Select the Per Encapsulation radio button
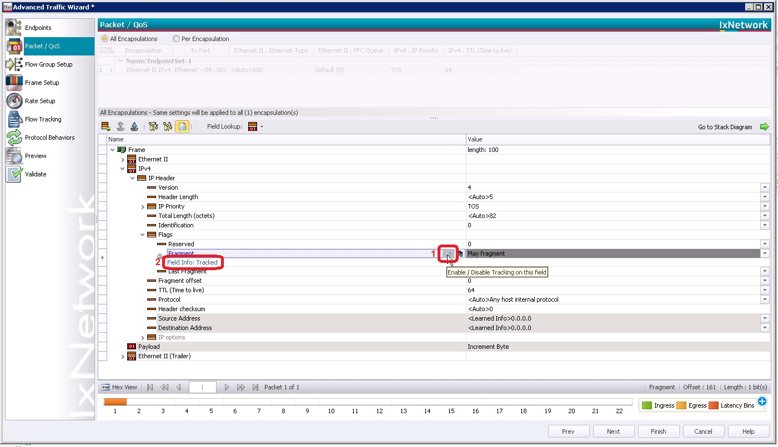778x447 pixels. click(x=177, y=39)
